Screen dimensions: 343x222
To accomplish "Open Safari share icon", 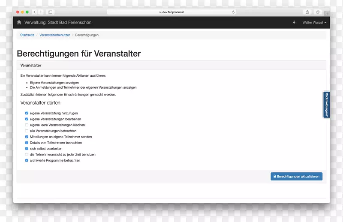I will pos(307,12).
